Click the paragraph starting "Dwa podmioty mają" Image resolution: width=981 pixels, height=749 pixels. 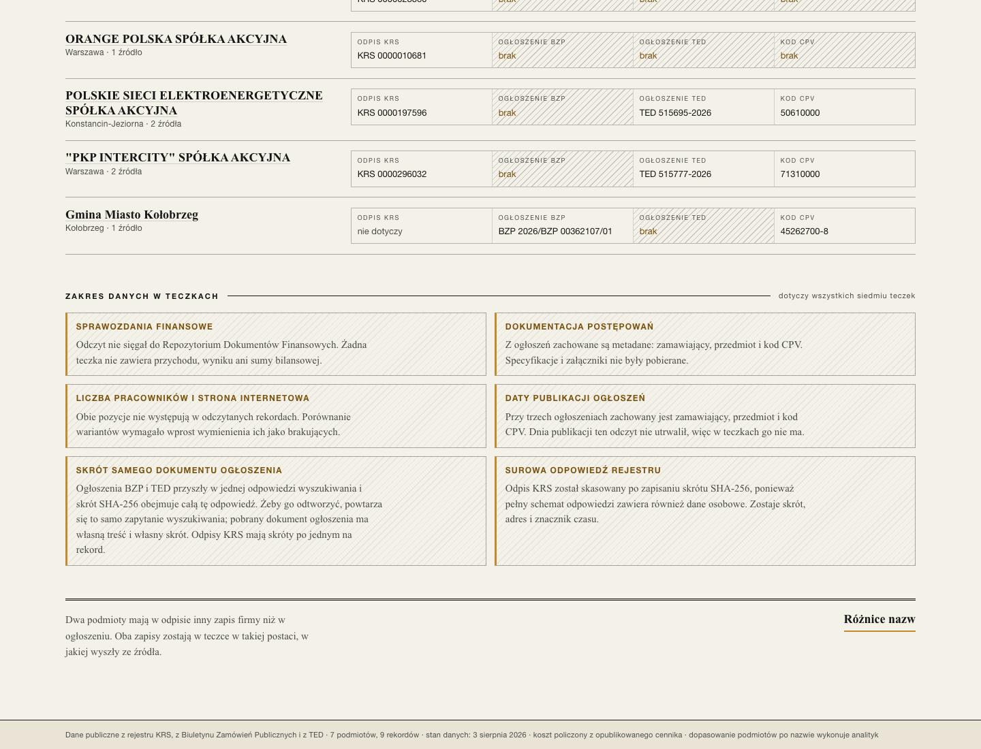187,636
